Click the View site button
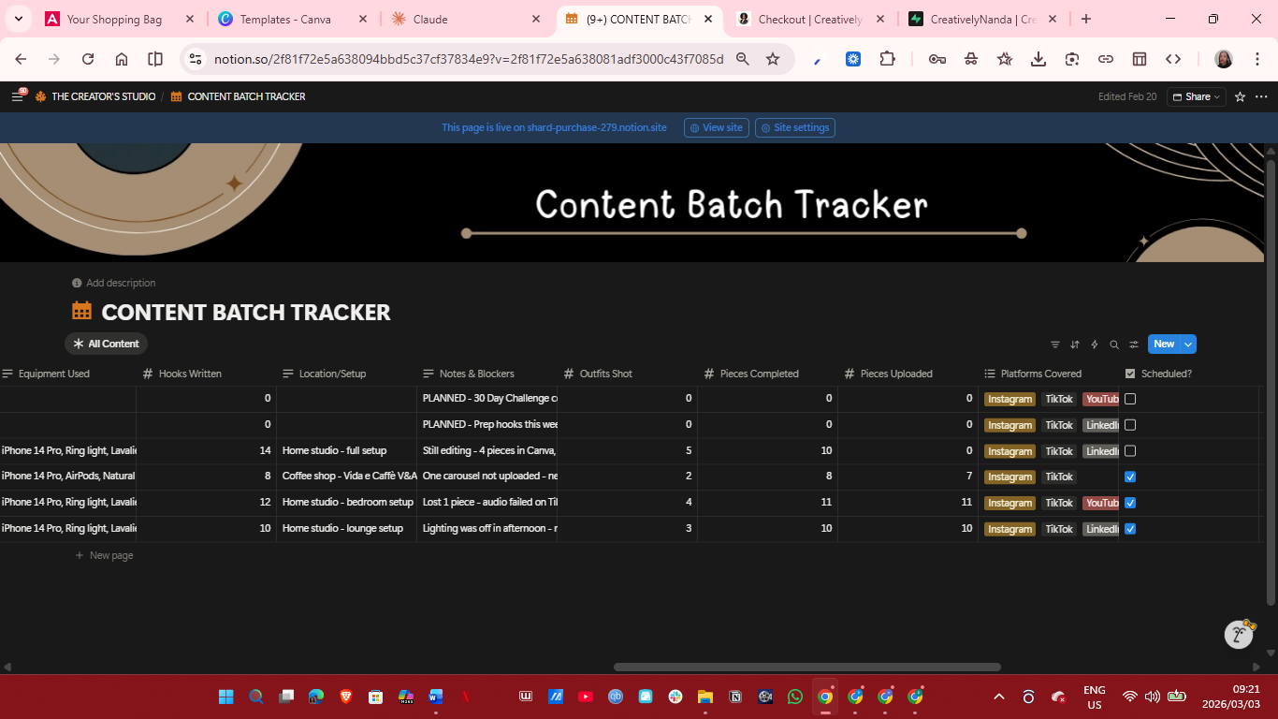Screen dimensions: 1278x719 click(x=716, y=127)
